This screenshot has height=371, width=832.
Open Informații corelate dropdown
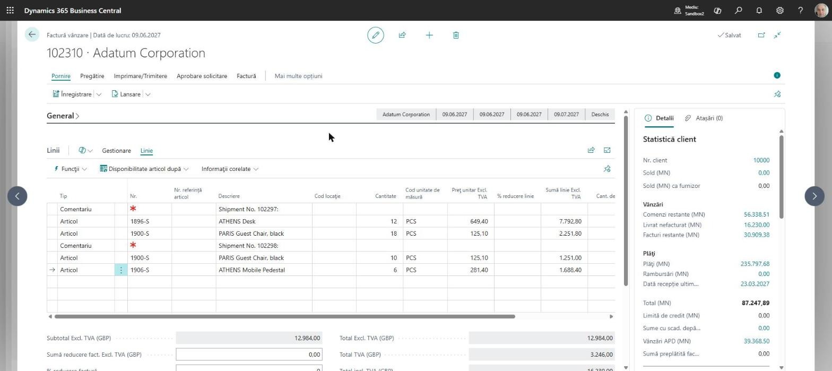click(230, 169)
